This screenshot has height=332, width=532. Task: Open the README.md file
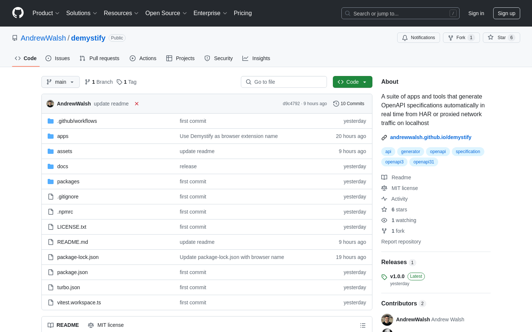click(72, 242)
